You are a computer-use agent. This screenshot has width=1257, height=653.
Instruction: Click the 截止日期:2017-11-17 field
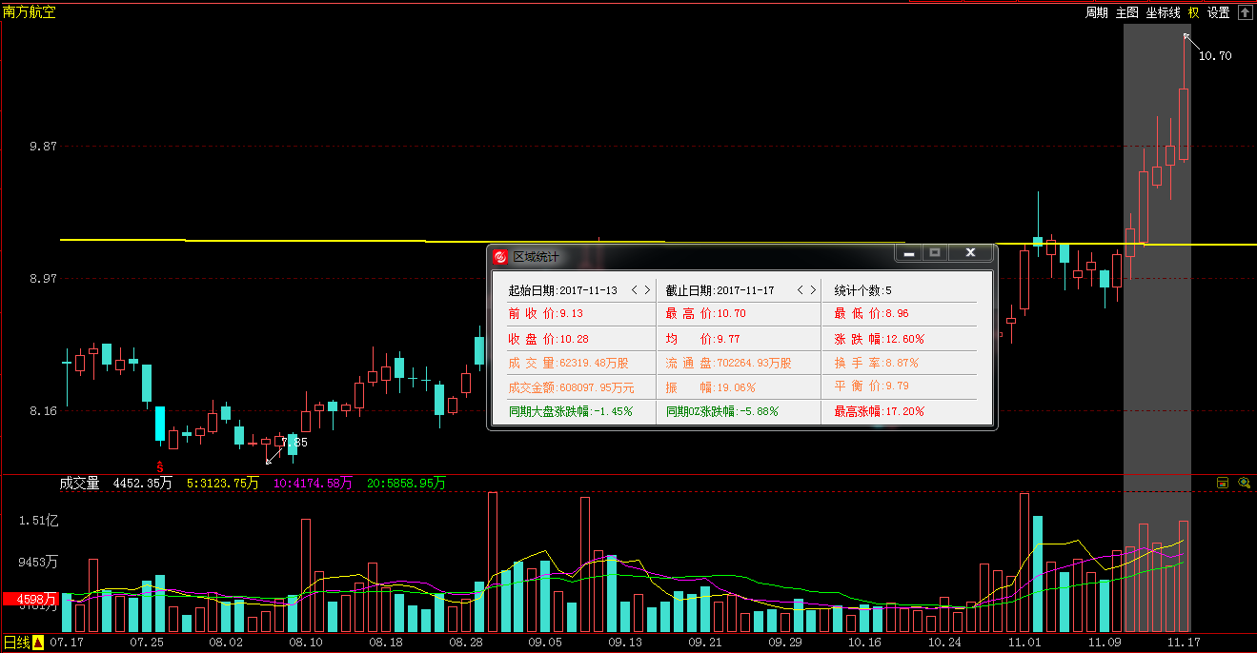point(720,290)
